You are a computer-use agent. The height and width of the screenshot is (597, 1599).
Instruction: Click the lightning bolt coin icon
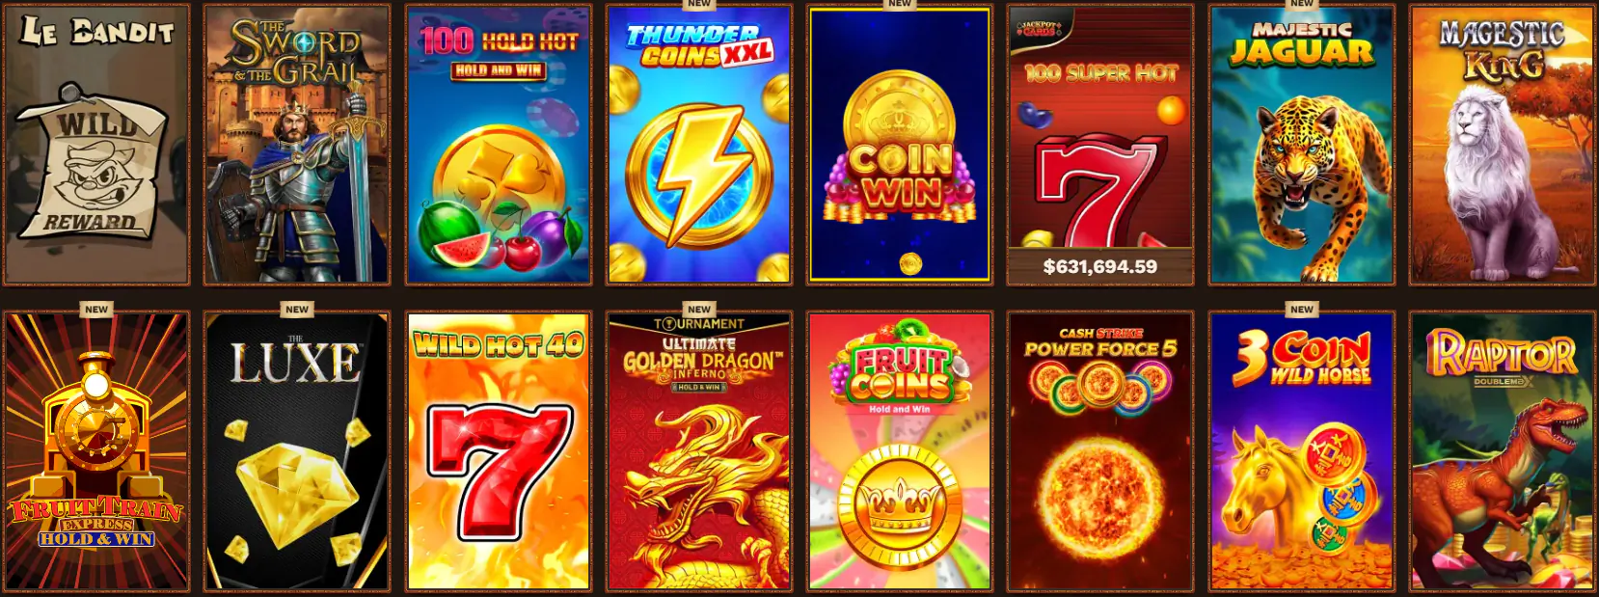tap(699, 176)
